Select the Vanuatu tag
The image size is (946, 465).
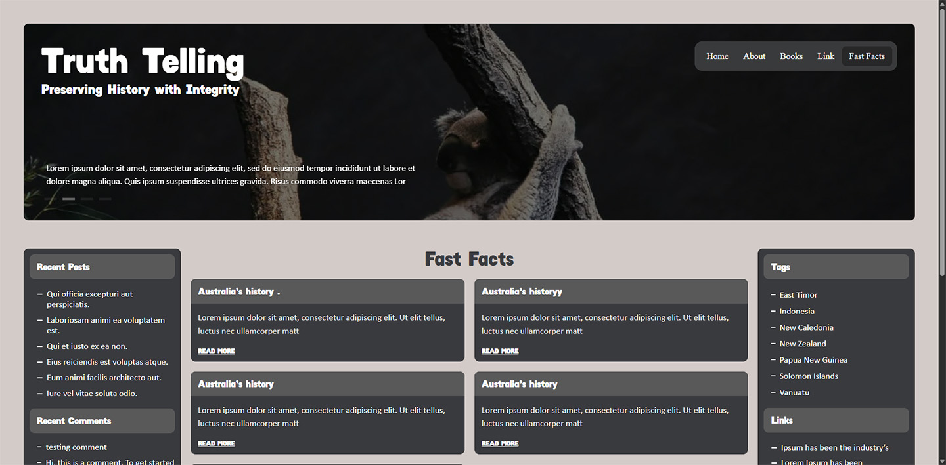click(794, 392)
